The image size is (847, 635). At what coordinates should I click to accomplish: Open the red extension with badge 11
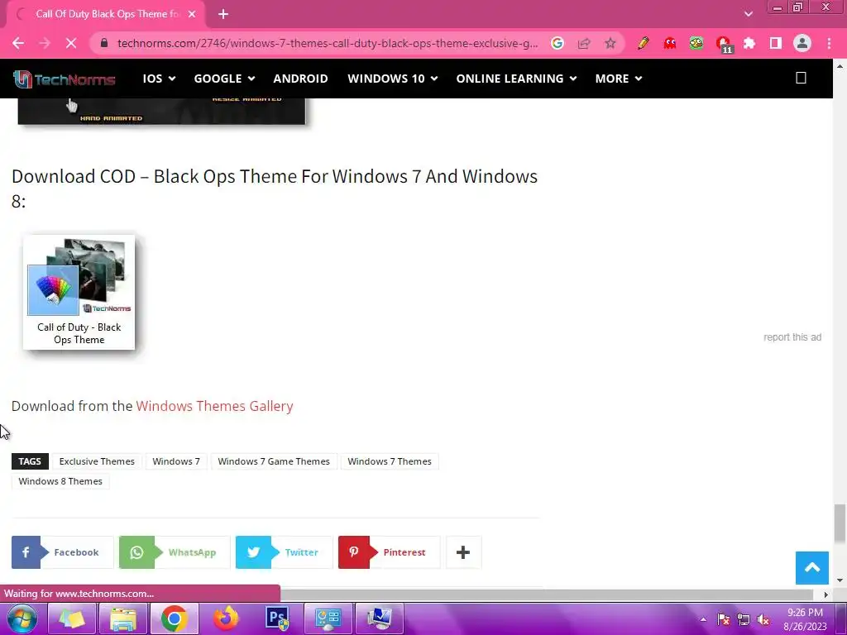click(x=723, y=45)
